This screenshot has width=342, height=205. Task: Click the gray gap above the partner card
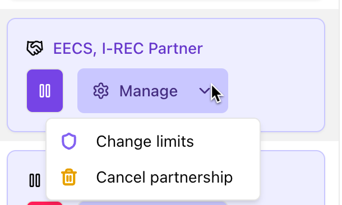coord(166,13)
